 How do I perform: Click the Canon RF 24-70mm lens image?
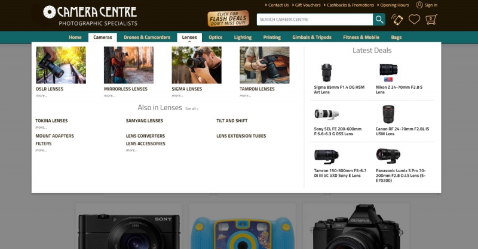[388, 114]
